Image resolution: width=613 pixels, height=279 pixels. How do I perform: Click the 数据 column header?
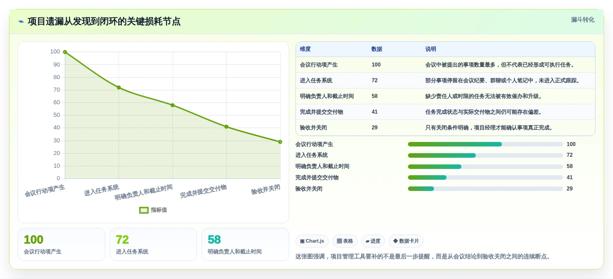[377, 49]
